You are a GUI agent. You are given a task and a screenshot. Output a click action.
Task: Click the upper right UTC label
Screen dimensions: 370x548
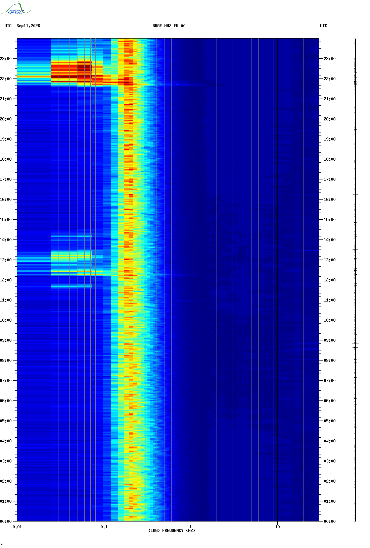pos(324,26)
